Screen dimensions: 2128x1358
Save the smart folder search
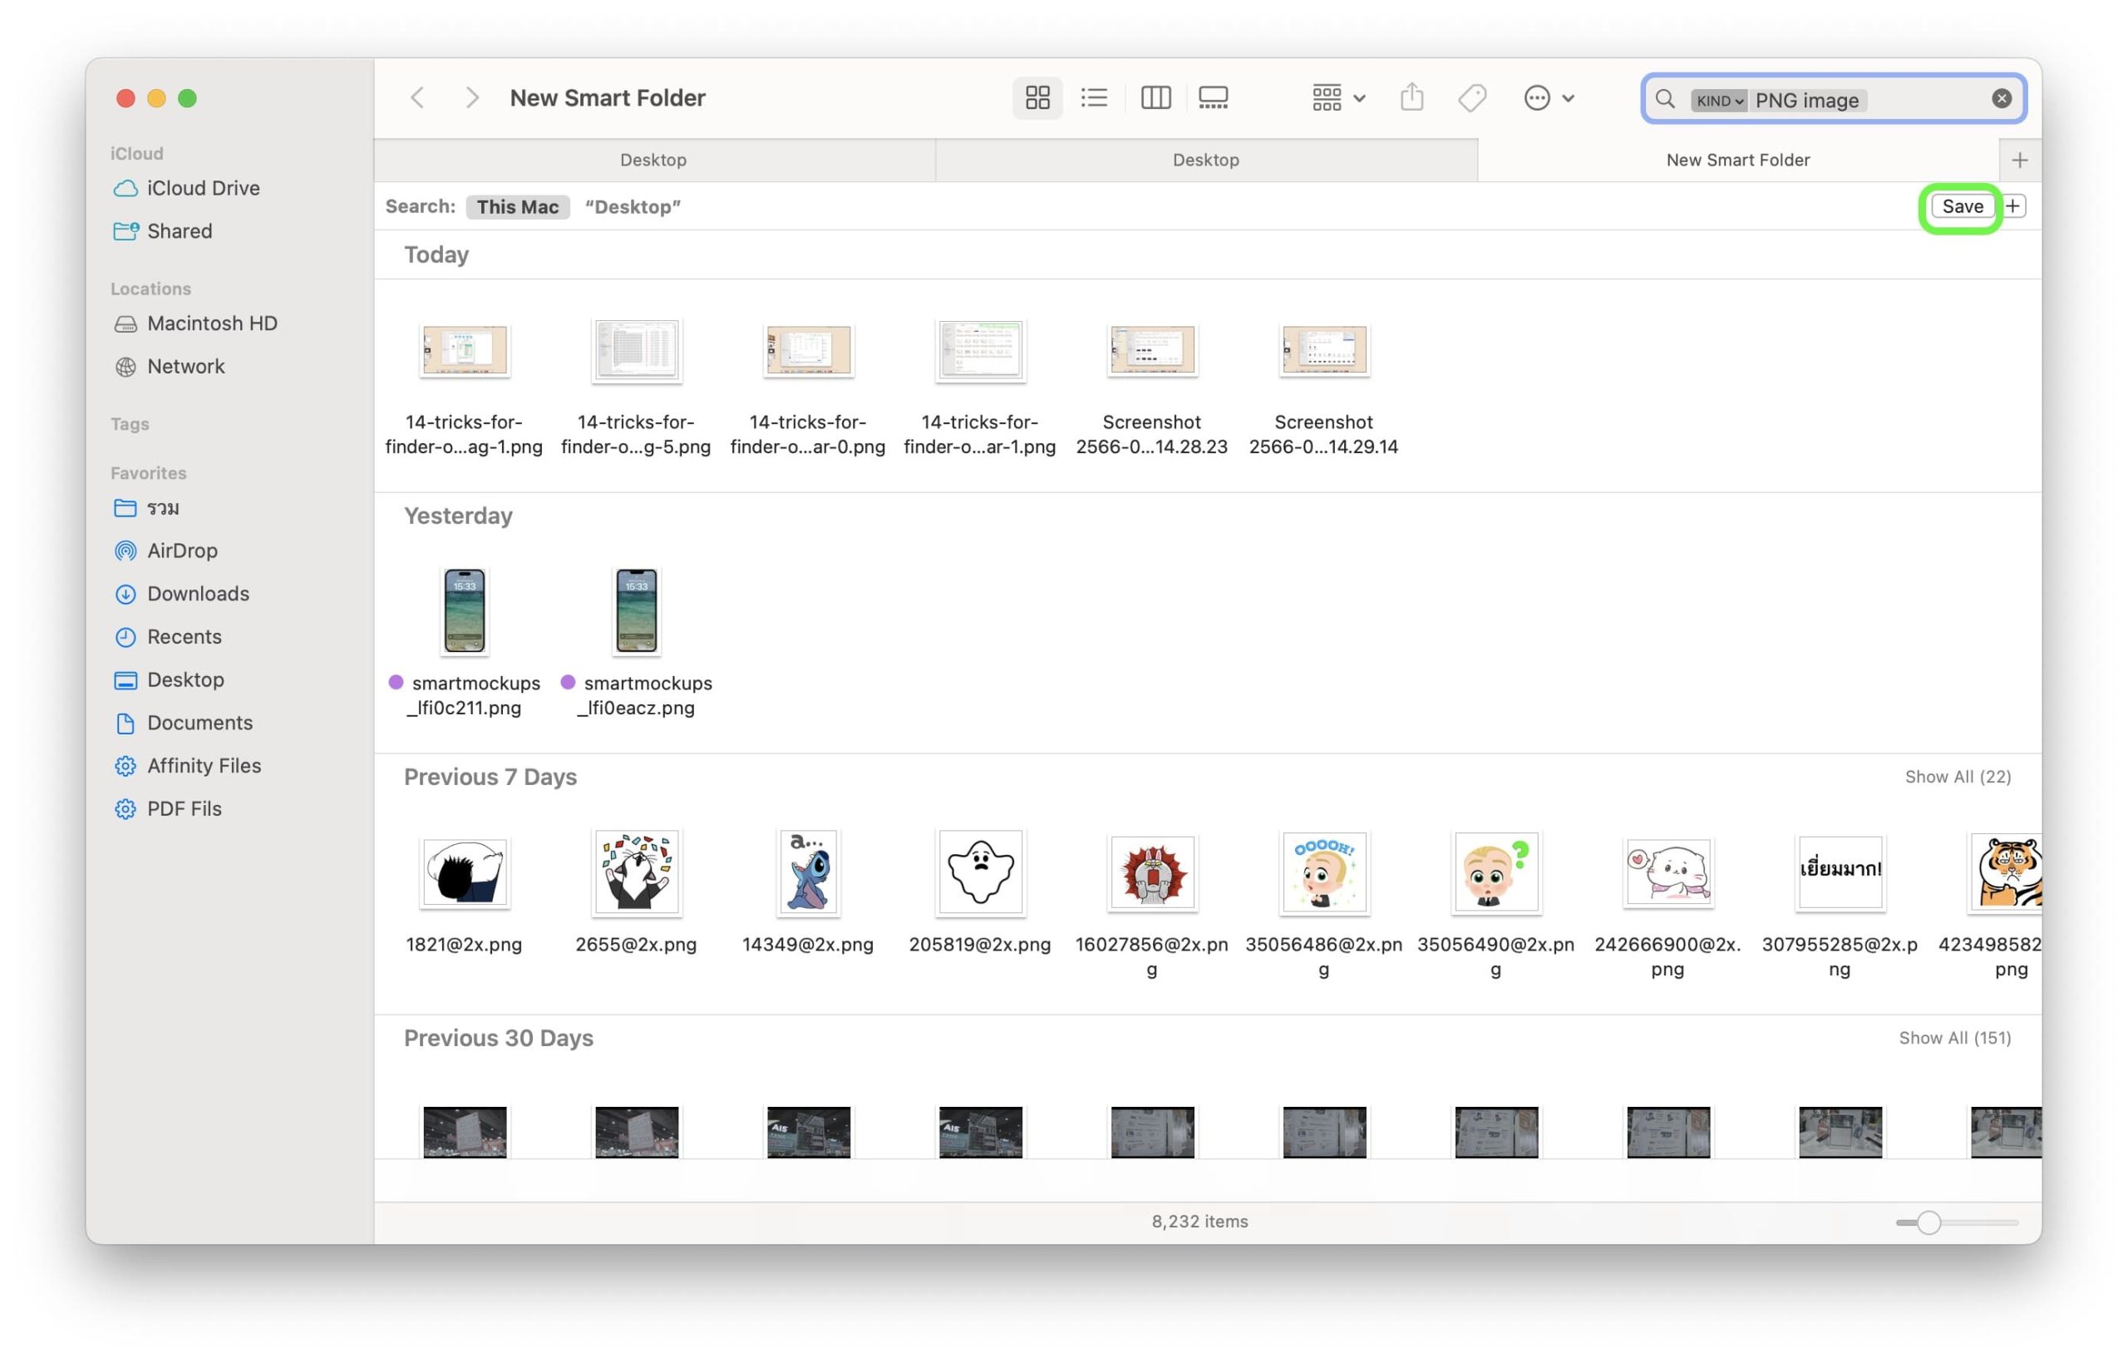(1961, 206)
